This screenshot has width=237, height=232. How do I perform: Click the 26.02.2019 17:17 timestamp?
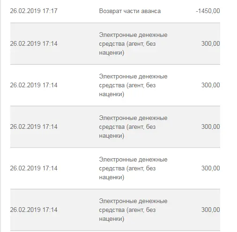34,11
